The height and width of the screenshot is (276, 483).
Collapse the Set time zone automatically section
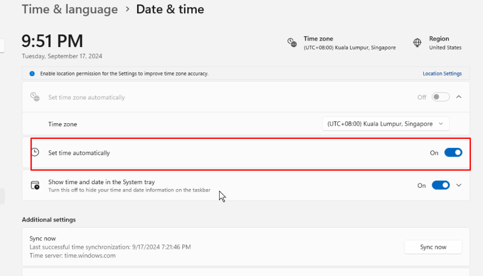459,97
